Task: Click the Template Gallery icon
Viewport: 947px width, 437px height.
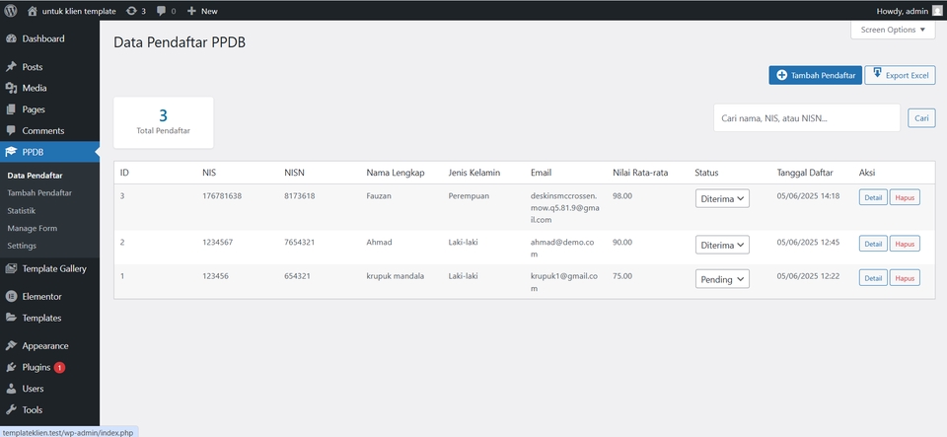Action: coord(11,269)
